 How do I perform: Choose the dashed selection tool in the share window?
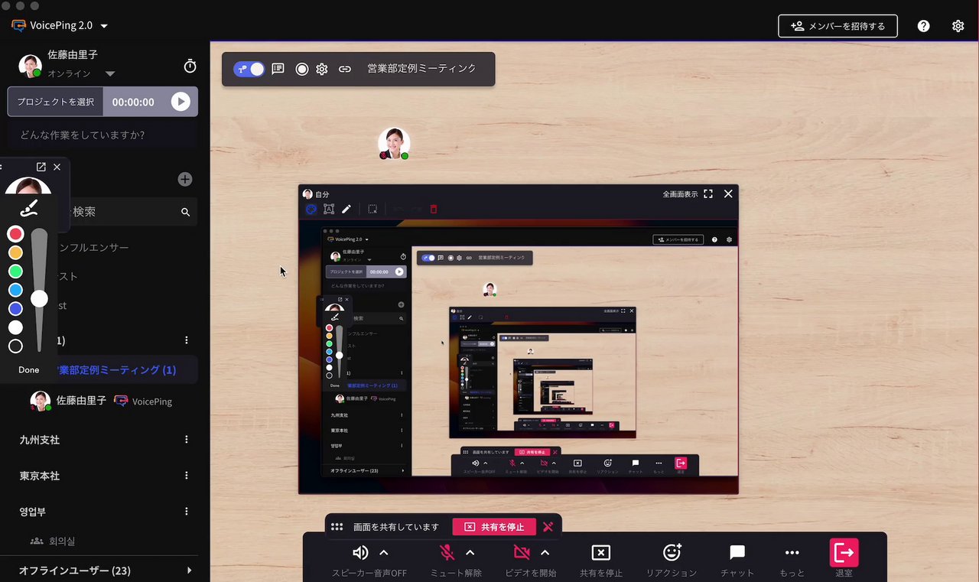372,209
